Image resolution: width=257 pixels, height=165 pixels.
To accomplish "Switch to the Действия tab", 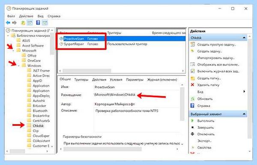I will 99,80.
